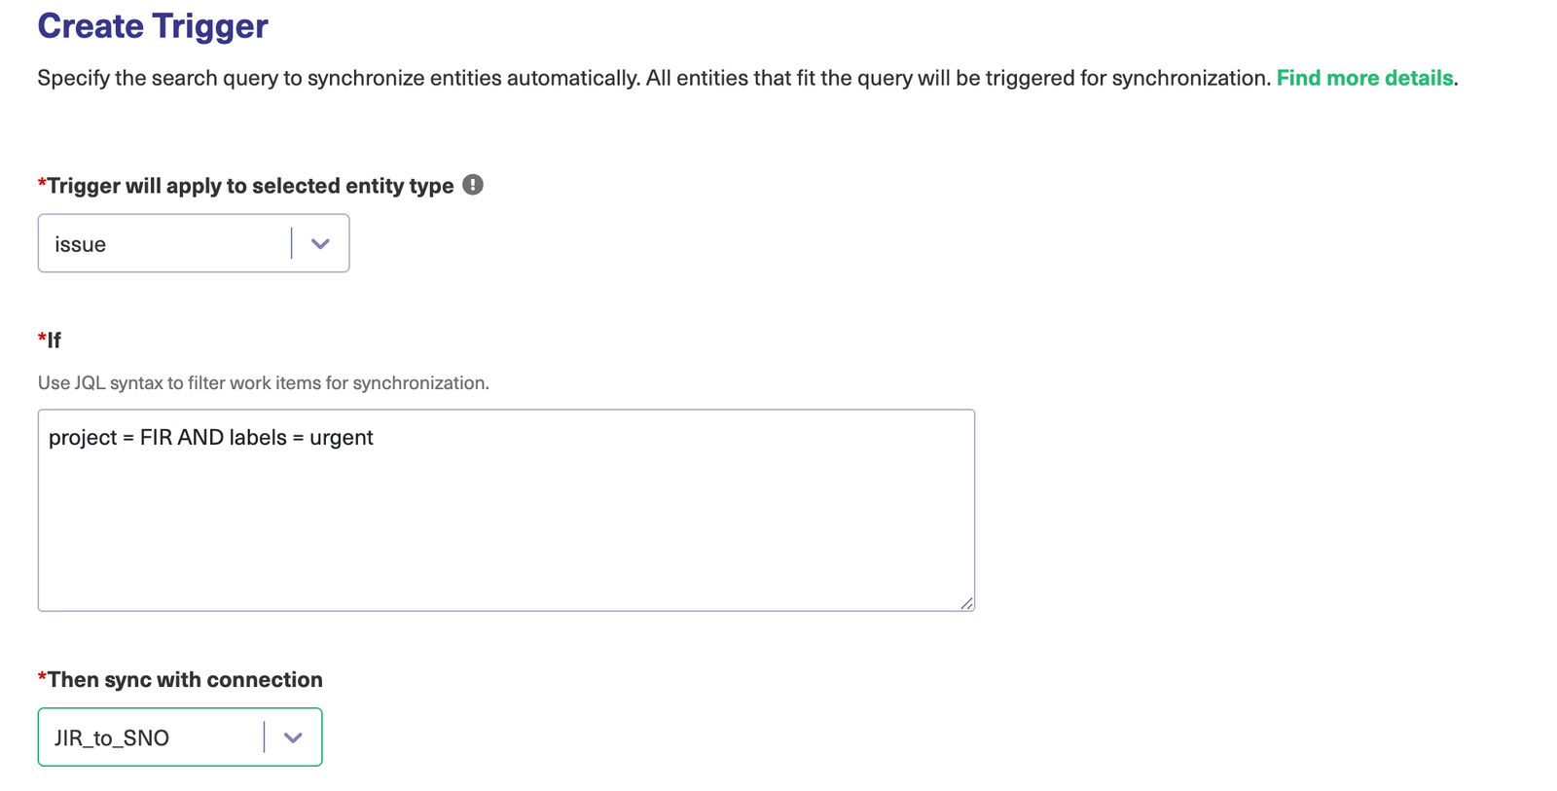Click the Then sync with connection label
The image size is (1557, 791).
185,680
